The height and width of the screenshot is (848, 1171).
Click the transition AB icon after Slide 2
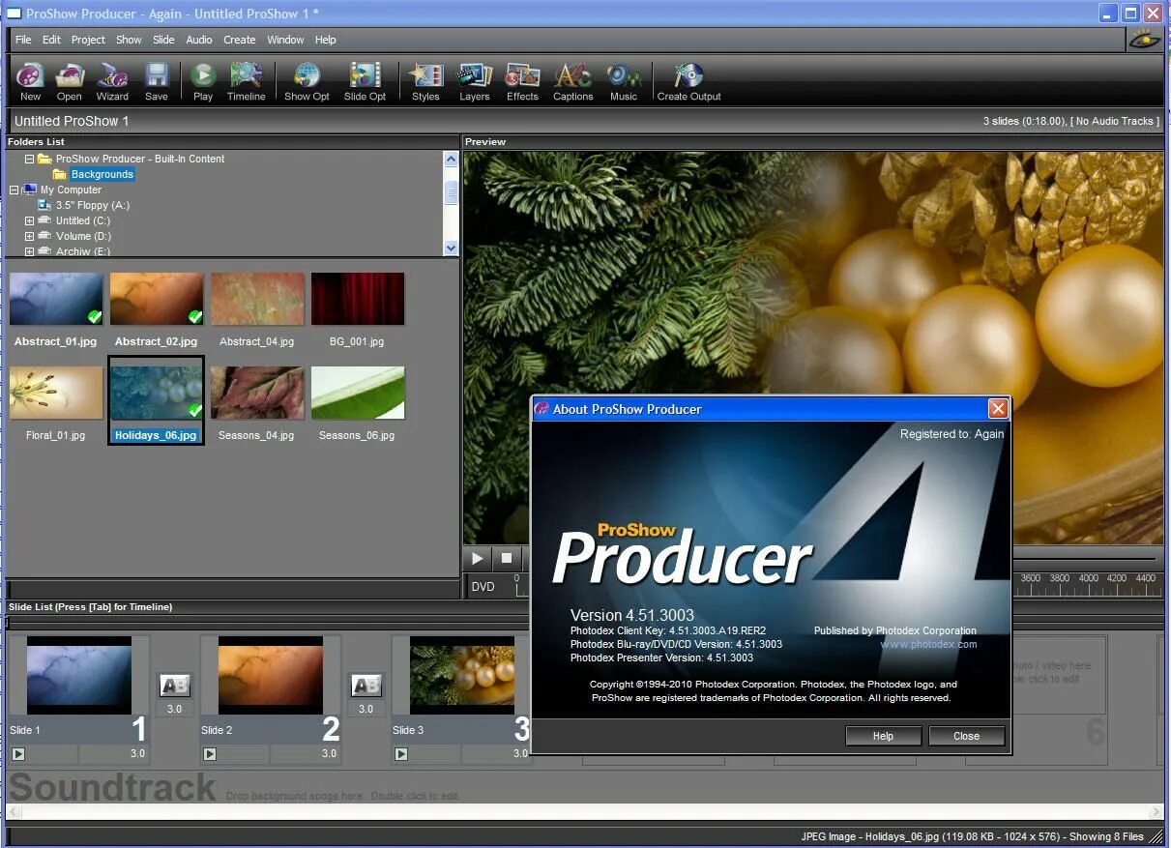tap(366, 686)
